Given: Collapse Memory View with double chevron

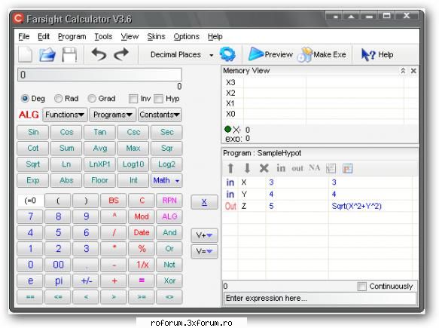Looking at the screenshot, I should [403, 71].
